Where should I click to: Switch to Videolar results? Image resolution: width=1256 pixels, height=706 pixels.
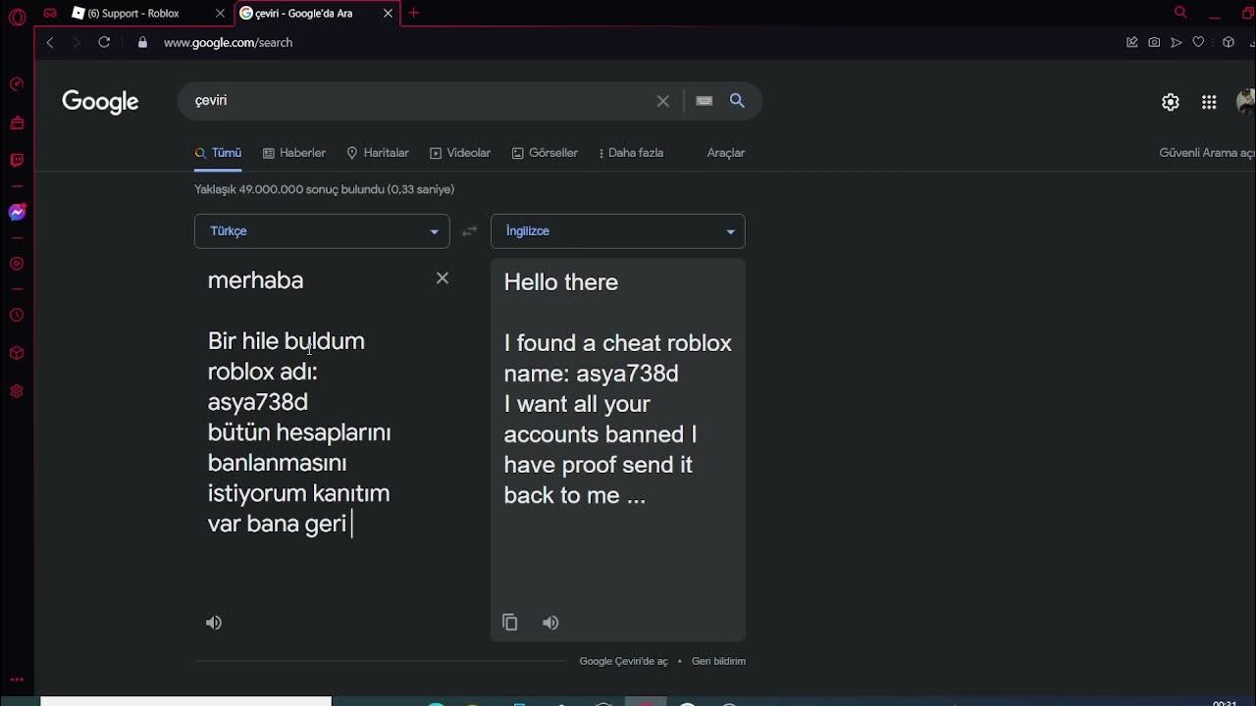tap(460, 153)
